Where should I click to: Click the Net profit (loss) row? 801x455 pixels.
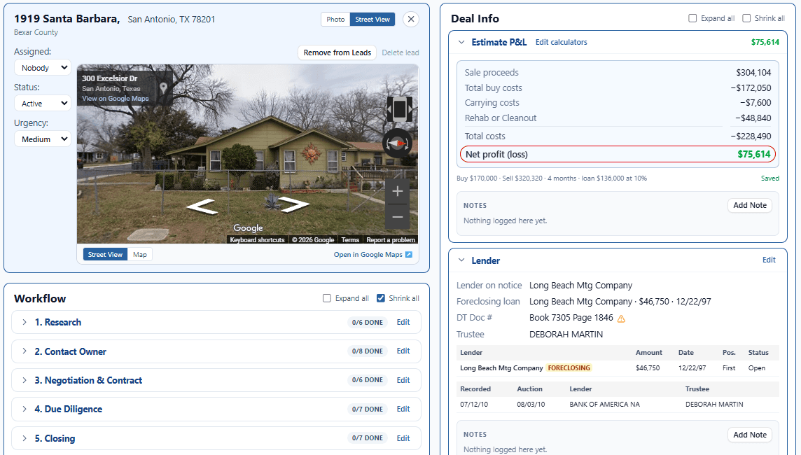[x=618, y=154]
